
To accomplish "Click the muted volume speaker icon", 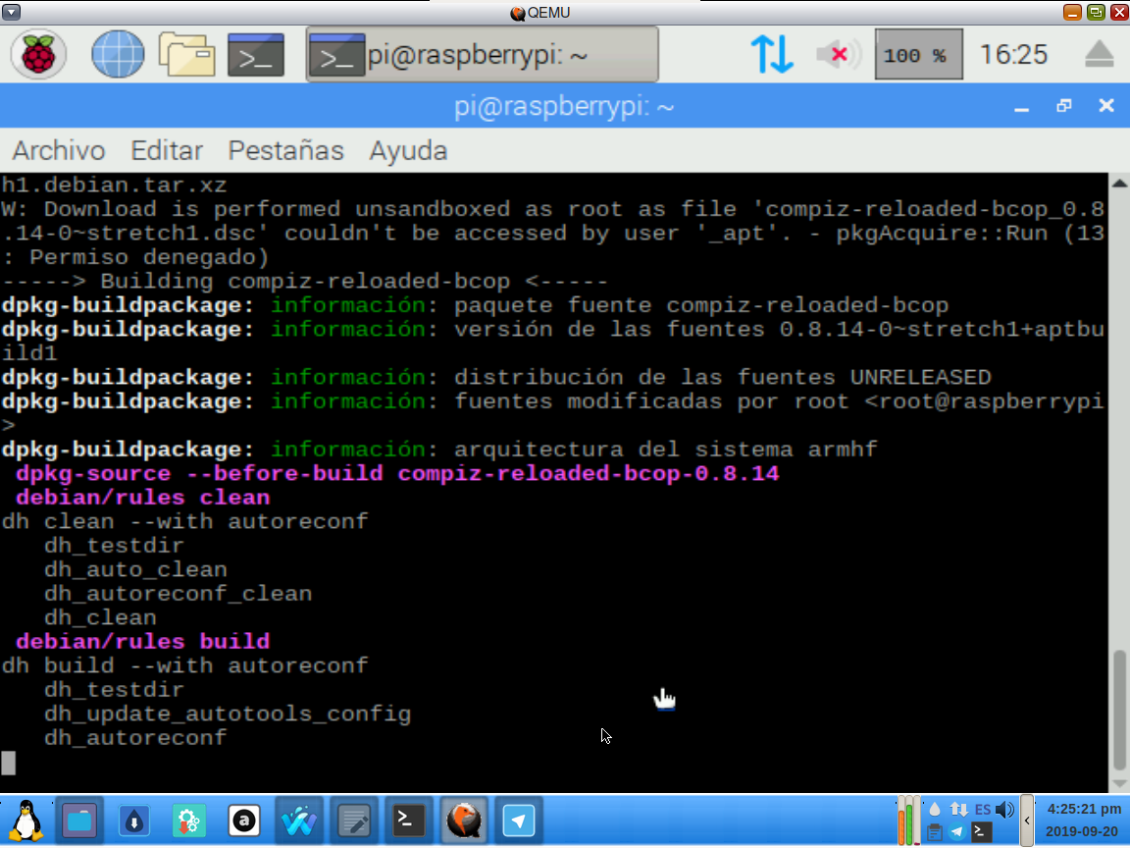I will (x=839, y=54).
